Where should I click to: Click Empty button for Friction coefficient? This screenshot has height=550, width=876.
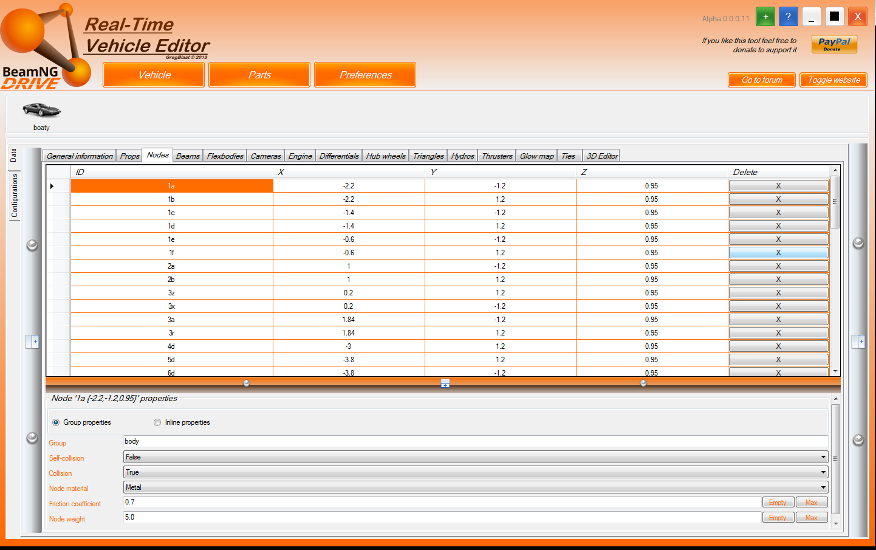778,503
